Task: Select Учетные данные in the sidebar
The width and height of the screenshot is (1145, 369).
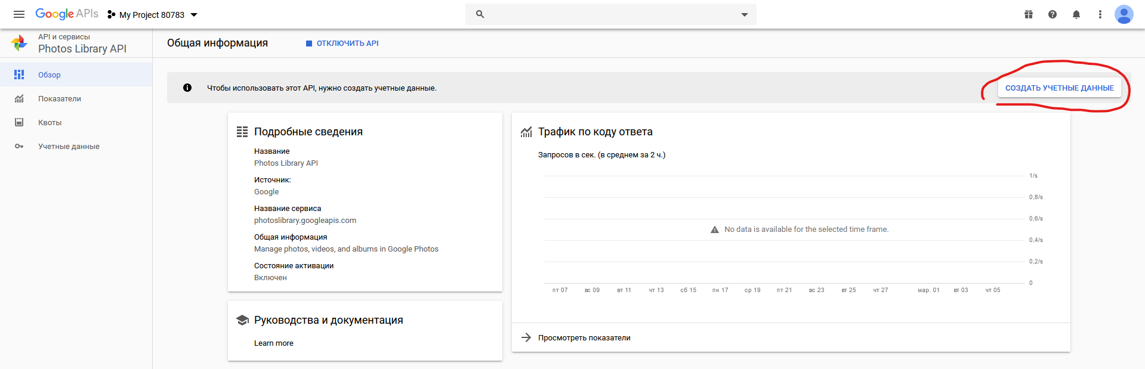Action: pos(76,146)
